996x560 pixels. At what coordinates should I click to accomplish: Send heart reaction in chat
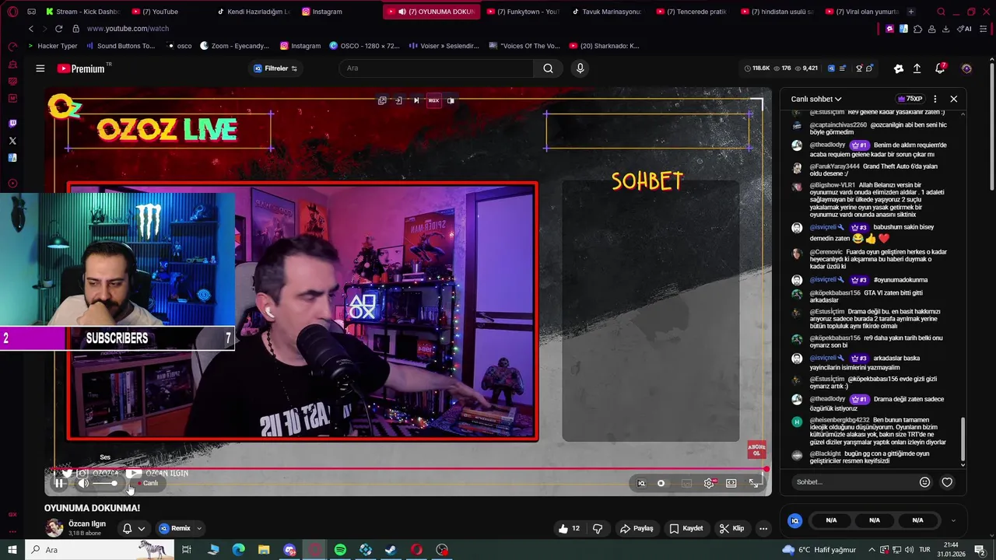tap(947, 481)
